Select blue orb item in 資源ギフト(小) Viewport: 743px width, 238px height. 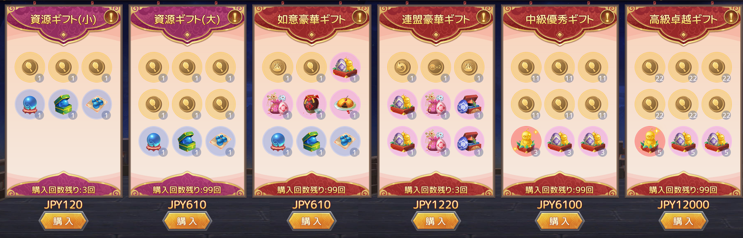click(x=30, y=104)
